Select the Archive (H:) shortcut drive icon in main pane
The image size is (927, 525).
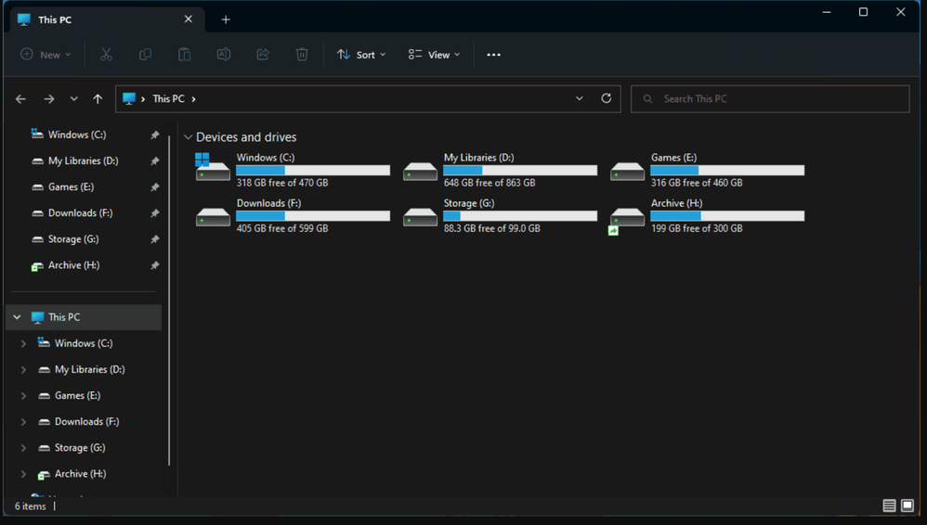[x=627, y=220]
